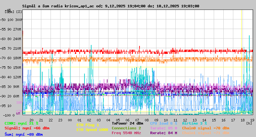The width and height of the screenshot is (256, 137).
Task: Click the [h] unit label on time axis
Action: click(x=249, y=123)
